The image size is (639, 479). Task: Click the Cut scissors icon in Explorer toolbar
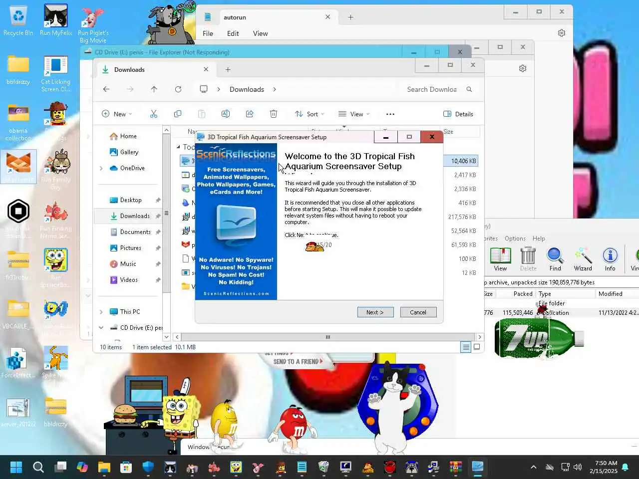pyautogui.click(x=154, y=114)
